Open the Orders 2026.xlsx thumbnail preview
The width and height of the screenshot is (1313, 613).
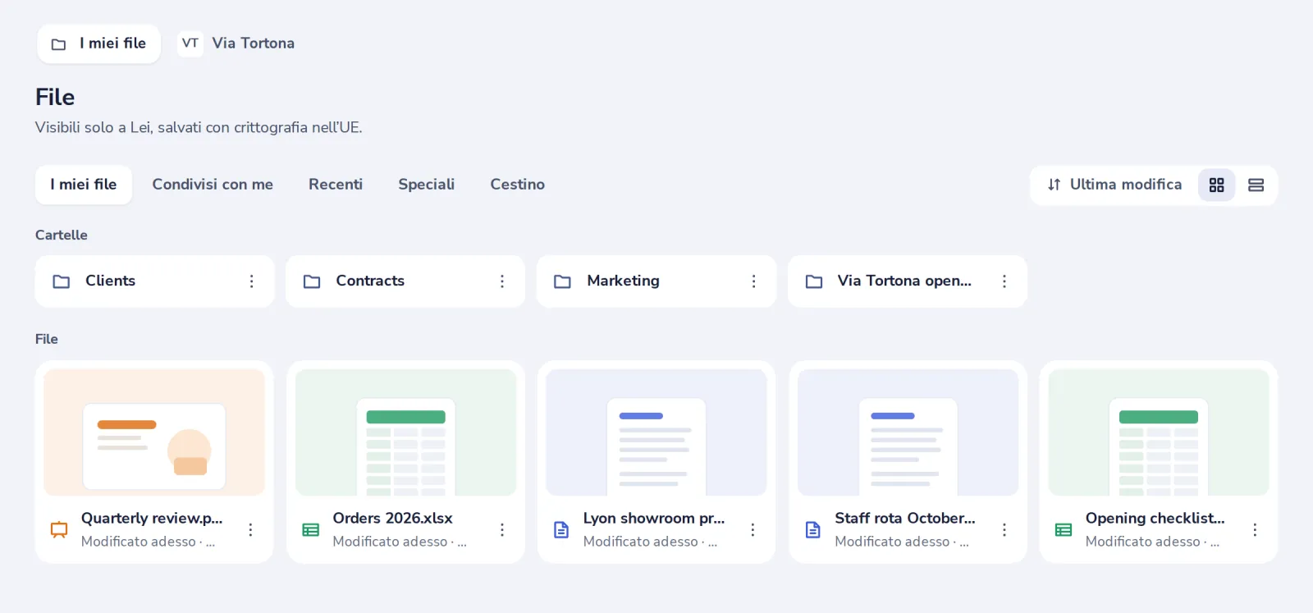pyautogui.click(x=405, y=432)
